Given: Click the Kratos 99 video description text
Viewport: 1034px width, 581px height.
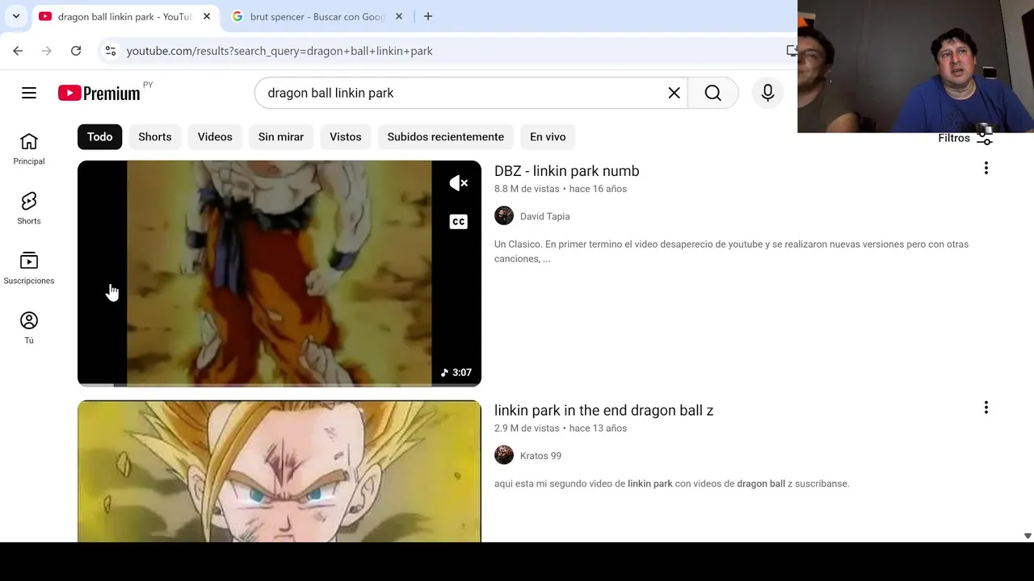Looking at the screenshot, I should [671, 484].
